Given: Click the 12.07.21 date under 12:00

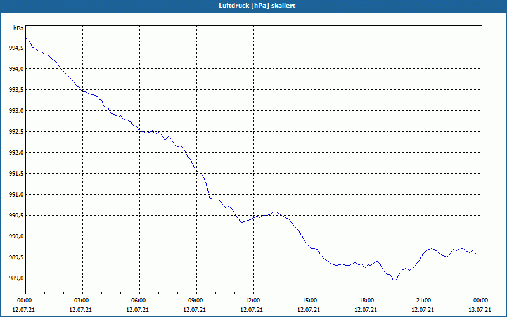Looking at the screenshot, I should [x=252, y=310].
